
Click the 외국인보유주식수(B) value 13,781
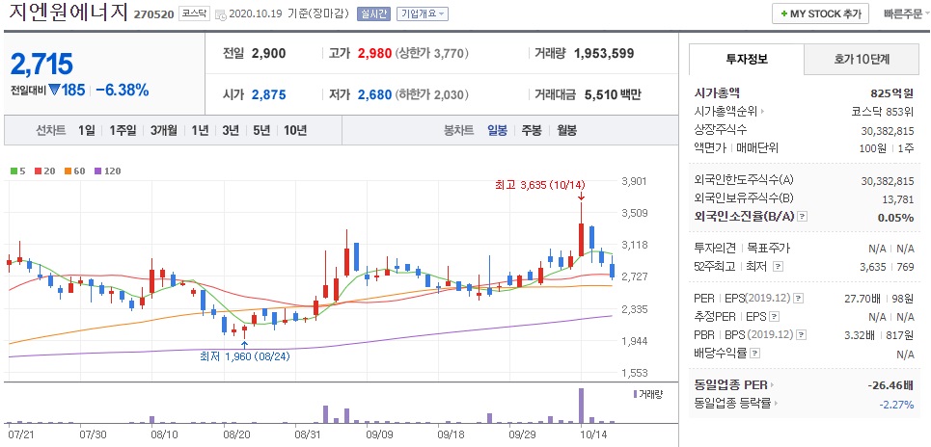[x=899, y=198]
